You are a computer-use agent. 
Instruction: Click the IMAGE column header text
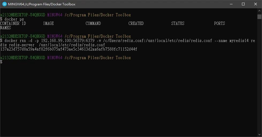pyautogui.click(x=48, y=23)
